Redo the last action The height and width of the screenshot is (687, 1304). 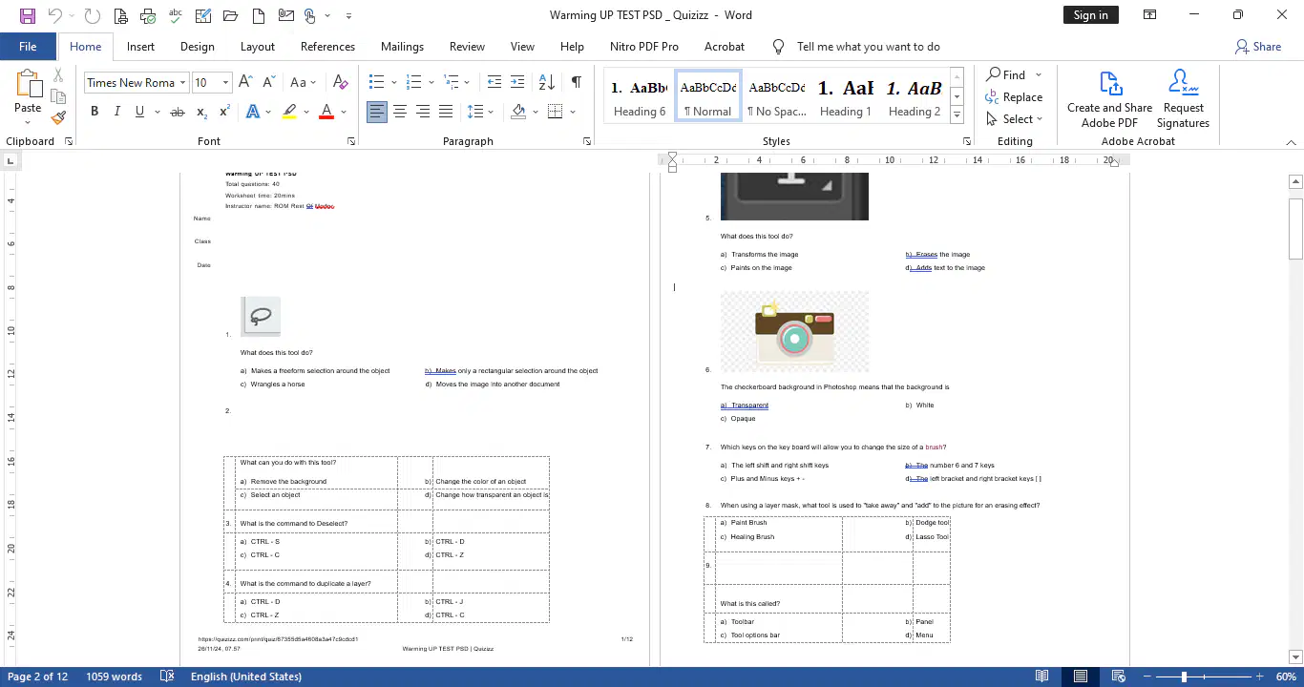(x=92, y=15)
